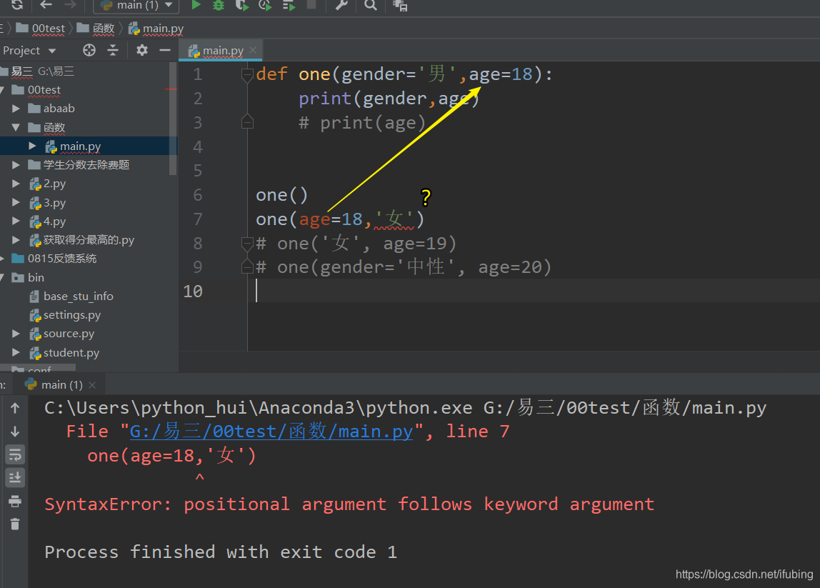This screenshot has height=588, width=820.
Task: Open Search Everywhere magnifier icon
Action: (370, 5)
